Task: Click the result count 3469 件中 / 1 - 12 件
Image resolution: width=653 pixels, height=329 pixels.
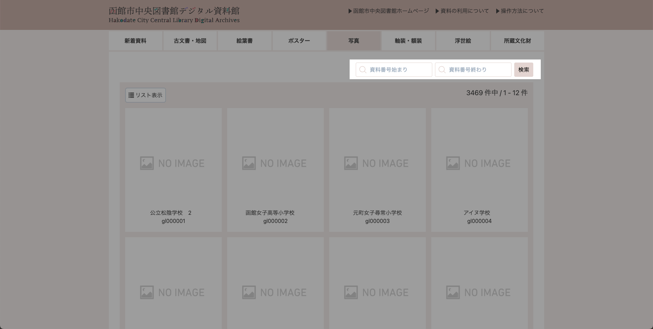Action: pyautogui.click(x=497, y=93)
